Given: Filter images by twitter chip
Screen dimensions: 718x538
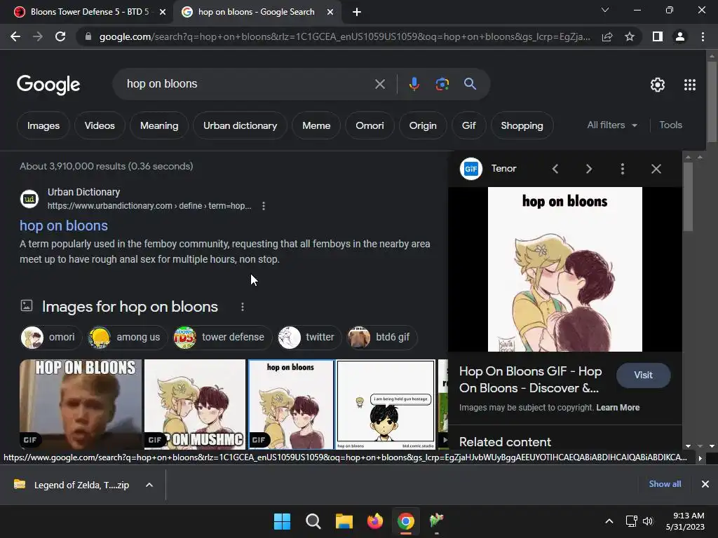Looking at the screenshot, I should tap(309, 337).
